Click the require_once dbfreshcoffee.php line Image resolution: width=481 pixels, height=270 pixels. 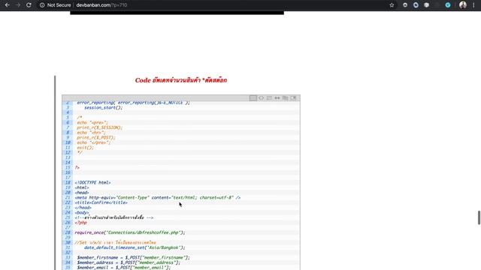click(x=130, y=232)
